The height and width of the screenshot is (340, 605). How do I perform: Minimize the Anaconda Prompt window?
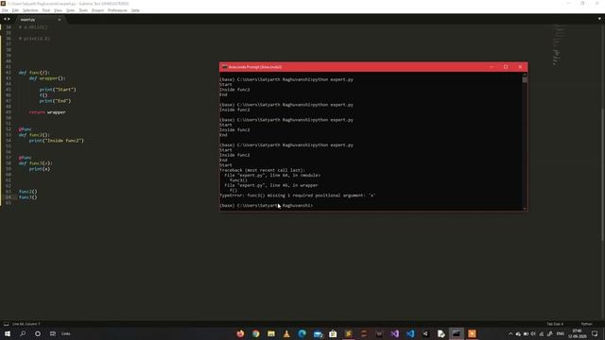(492, 67)
